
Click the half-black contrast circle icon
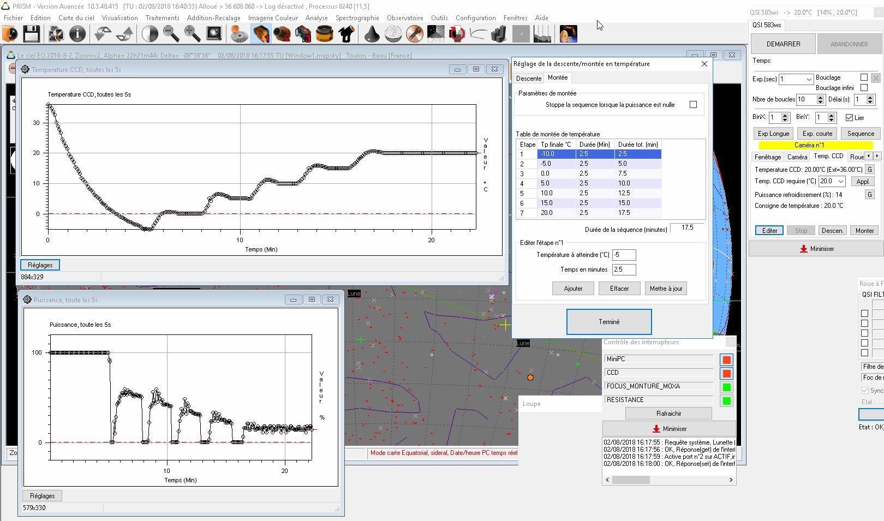coord(150,34)
